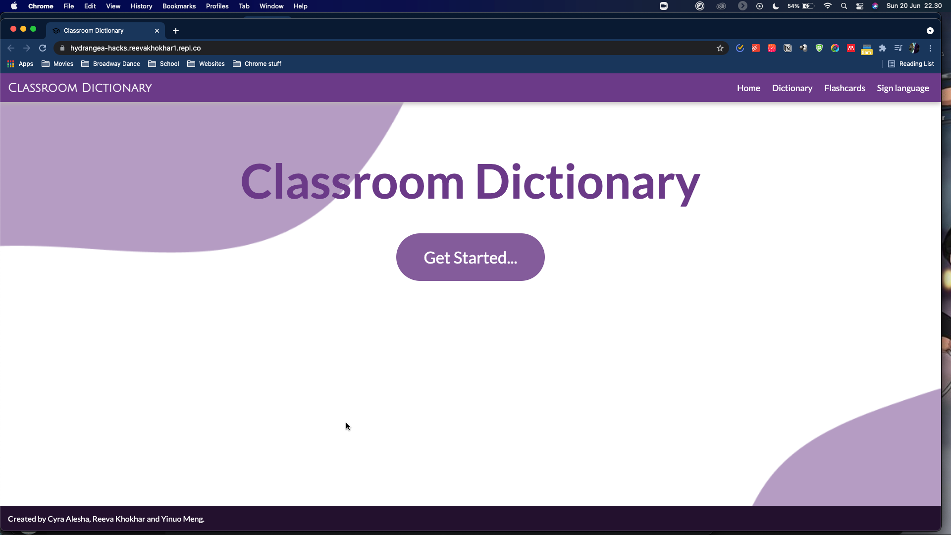The width and height of the screenshot is (951, 535).
Task: Open the Notion web clipper extension
Action: tap(788, 48)
